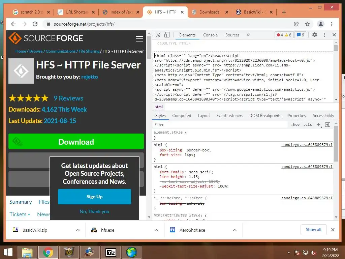Open a new tab with plus button

pos(284,12)
